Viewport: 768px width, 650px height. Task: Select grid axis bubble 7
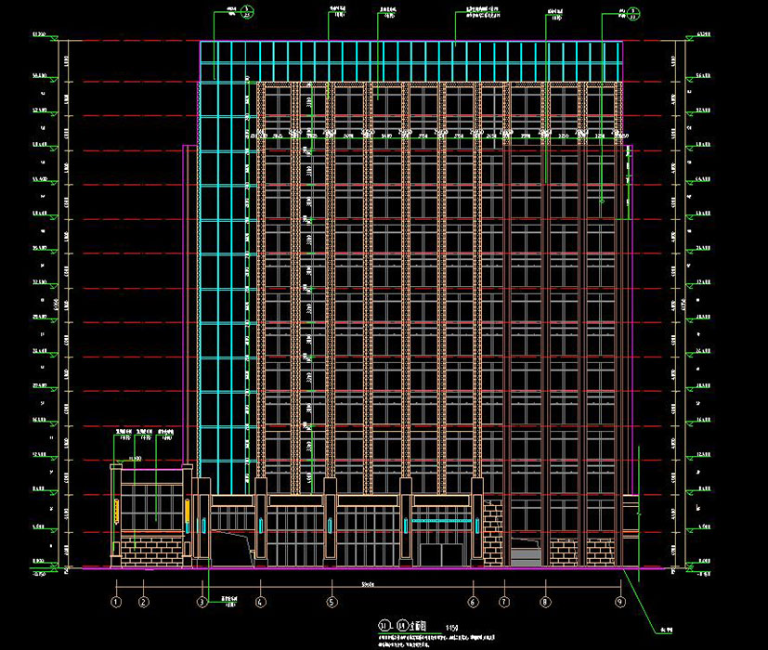coord(504,602)
